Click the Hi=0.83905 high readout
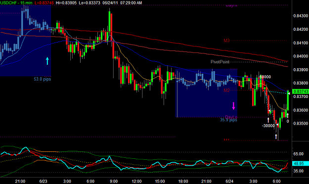The width and height of the screenshot is (309, 184). click(66, 3)
